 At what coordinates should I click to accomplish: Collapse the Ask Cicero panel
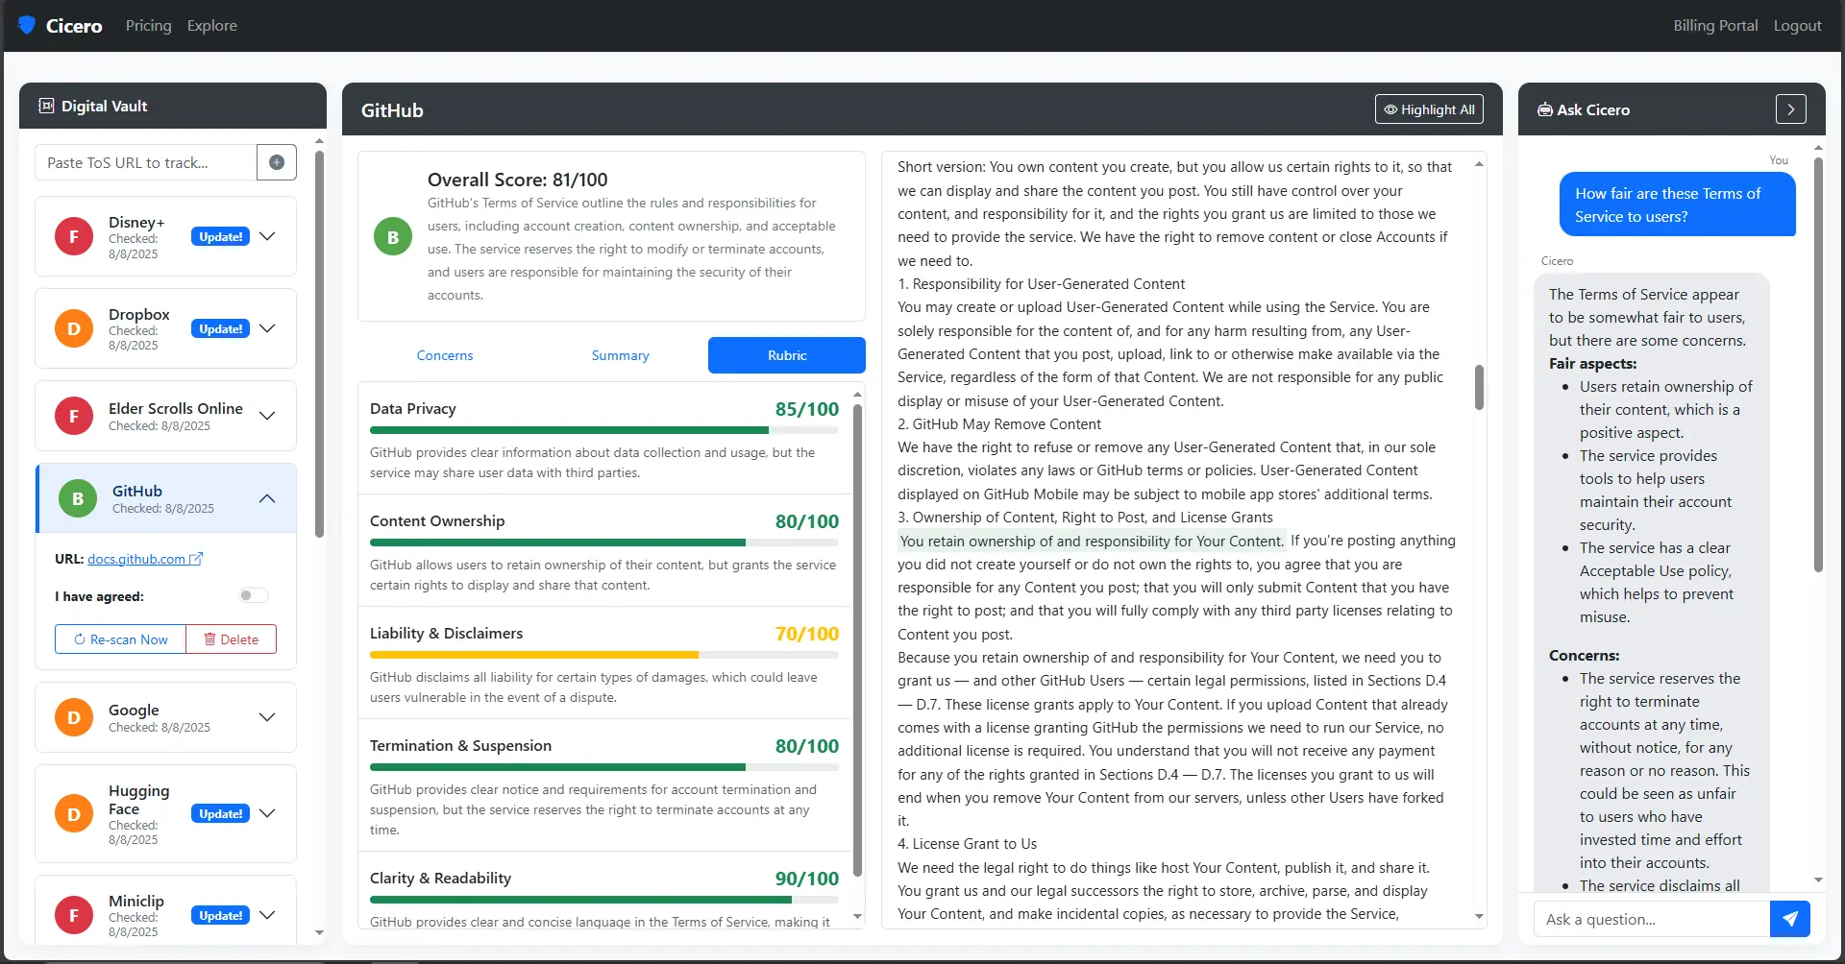tap(1790, 109)
